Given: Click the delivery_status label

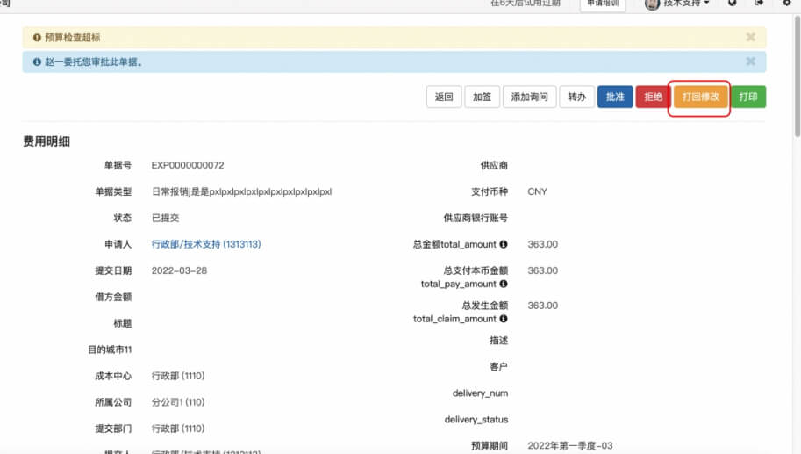Looking at the screenshot, I should point(476,419).
